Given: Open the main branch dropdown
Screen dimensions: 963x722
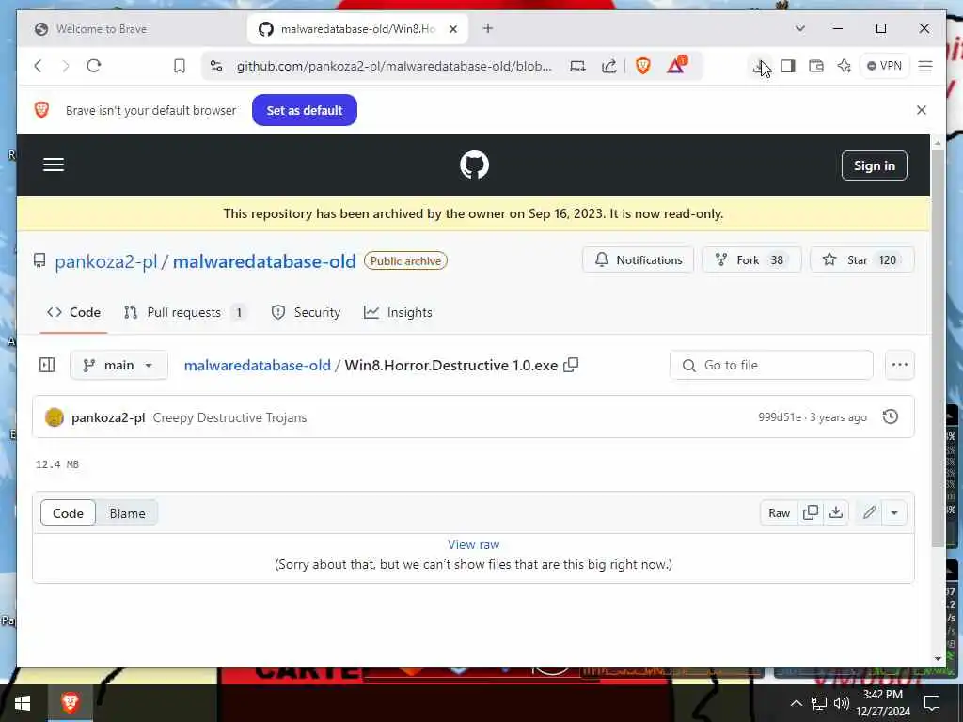Looking at the screenshot, I should (x=118, y=366).
